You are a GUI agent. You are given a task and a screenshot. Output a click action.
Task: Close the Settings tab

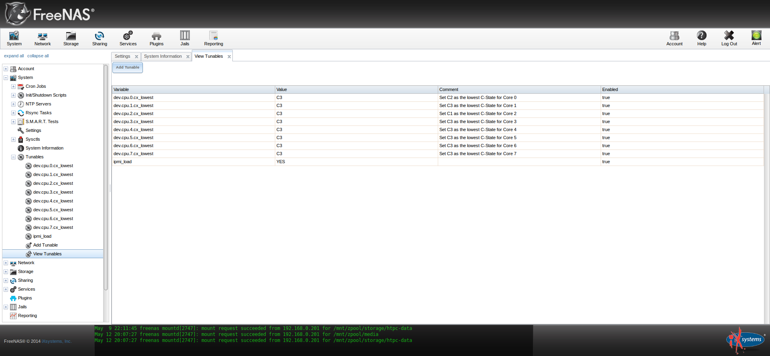pyautogui.click(x=136, y=57)
